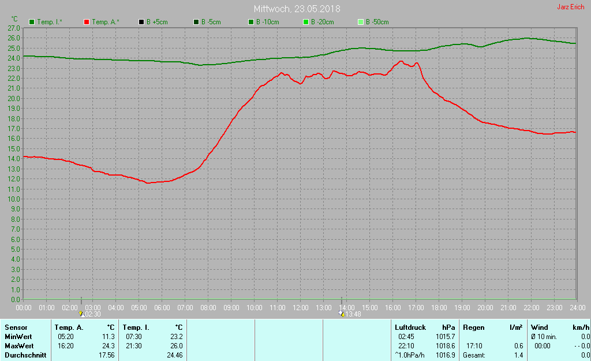Click the MinWert row label
The width and height of the screenshot is (591, 361).
tap(18, 337)
